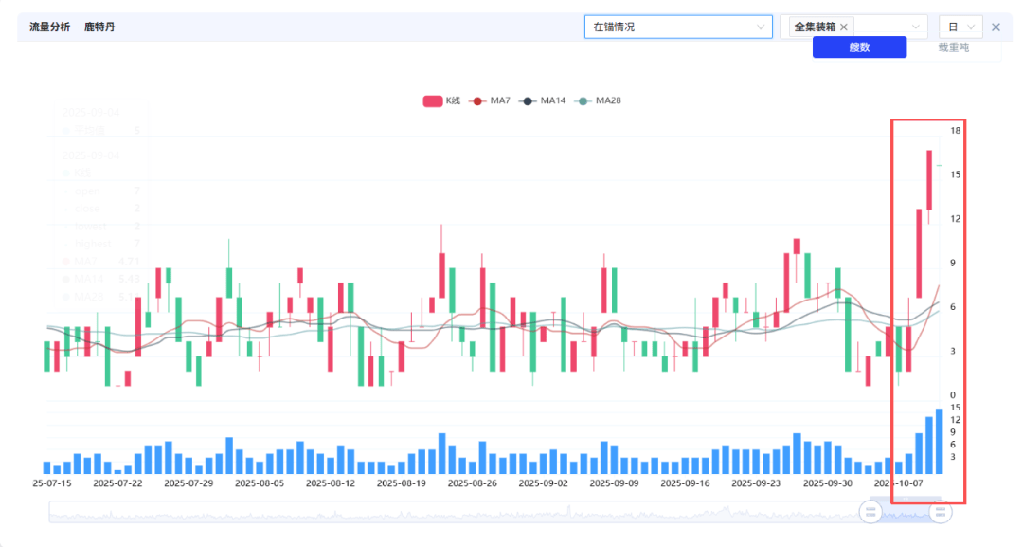This screenshot has width=1023, height=547.
Task: Click the tallest red candlestick near 2025-10-07
Action: coord(929,180)
